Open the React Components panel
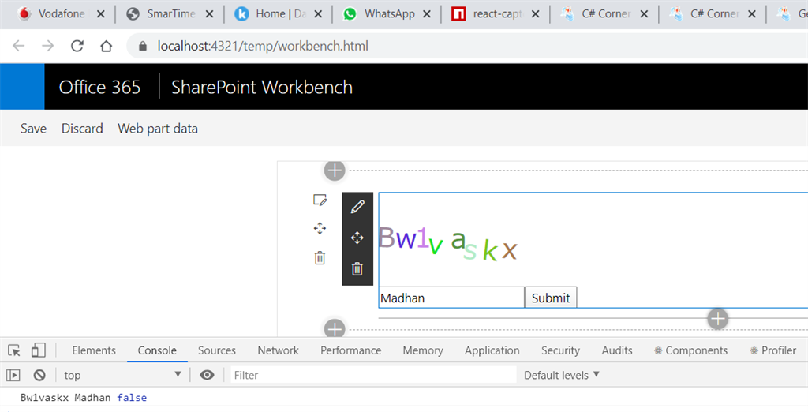The height and width of the screenshot is (412, 808). 691,350
